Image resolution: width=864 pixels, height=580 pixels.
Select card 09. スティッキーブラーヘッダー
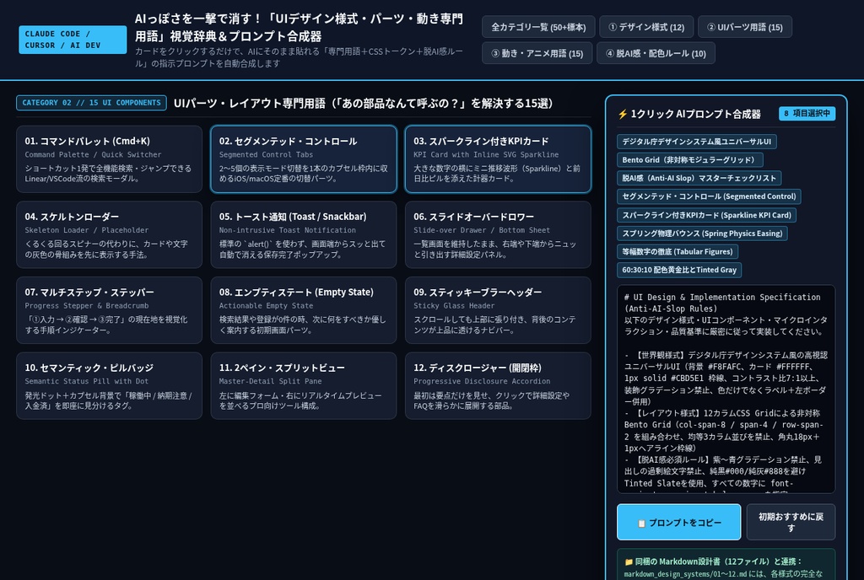(498, 310)
